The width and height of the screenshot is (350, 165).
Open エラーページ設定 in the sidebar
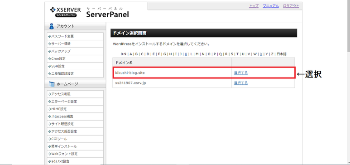[x=75, y=102]
